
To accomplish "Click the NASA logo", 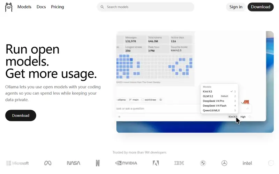I will pos(74,163).
